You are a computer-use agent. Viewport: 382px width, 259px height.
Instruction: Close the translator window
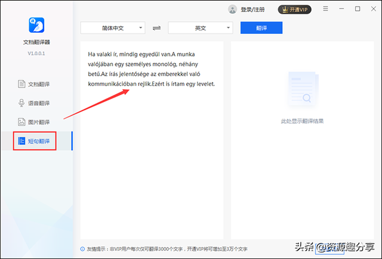pyautogui.click(x=374, y=9)
